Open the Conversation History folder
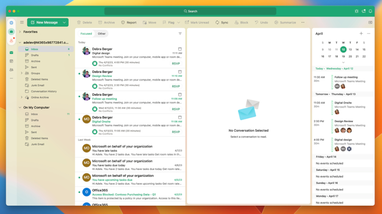This screenshot has height=214, width=382. tap(45, 91)
